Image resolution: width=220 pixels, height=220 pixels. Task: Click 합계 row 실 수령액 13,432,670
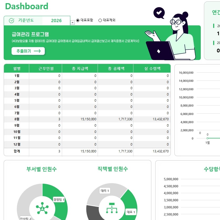click(161, 151)
